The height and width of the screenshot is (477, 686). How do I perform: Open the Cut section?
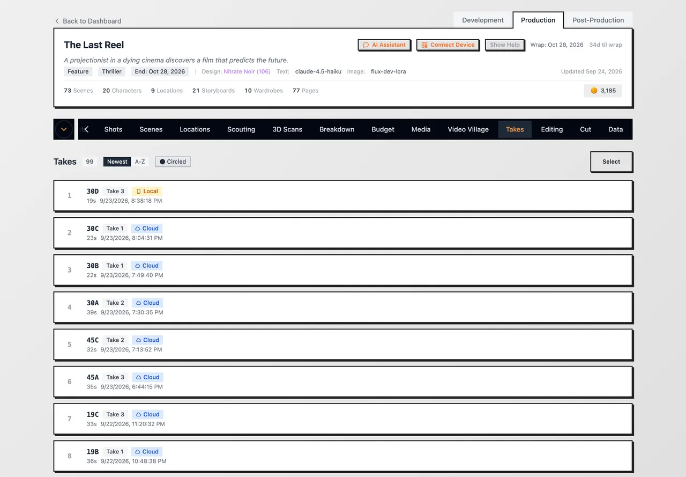(x=585, y=129)
